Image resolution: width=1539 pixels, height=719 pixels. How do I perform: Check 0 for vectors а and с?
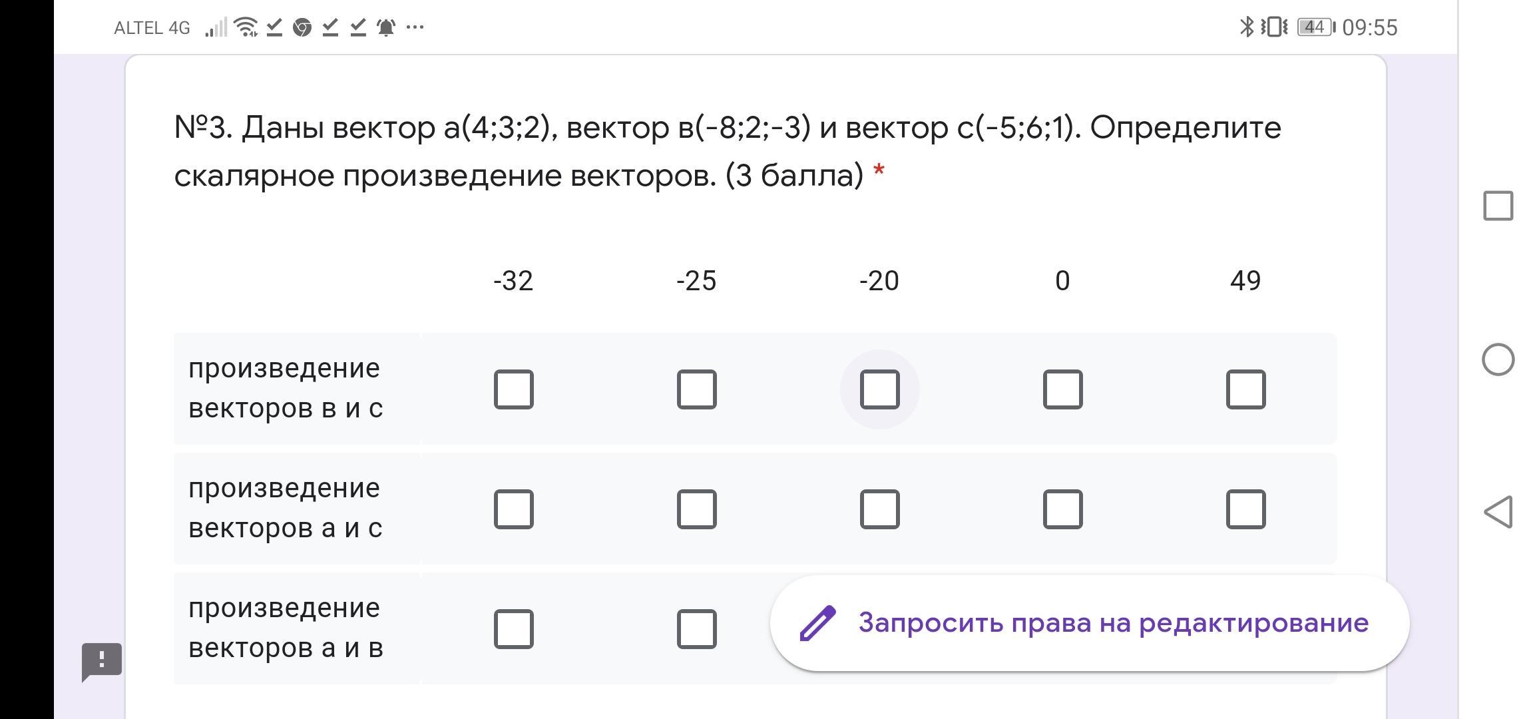coord(1062,509)
